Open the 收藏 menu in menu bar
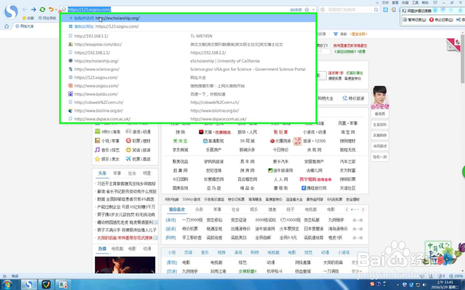465x290 pixels. pyautogui.click(x=405, y=3)
